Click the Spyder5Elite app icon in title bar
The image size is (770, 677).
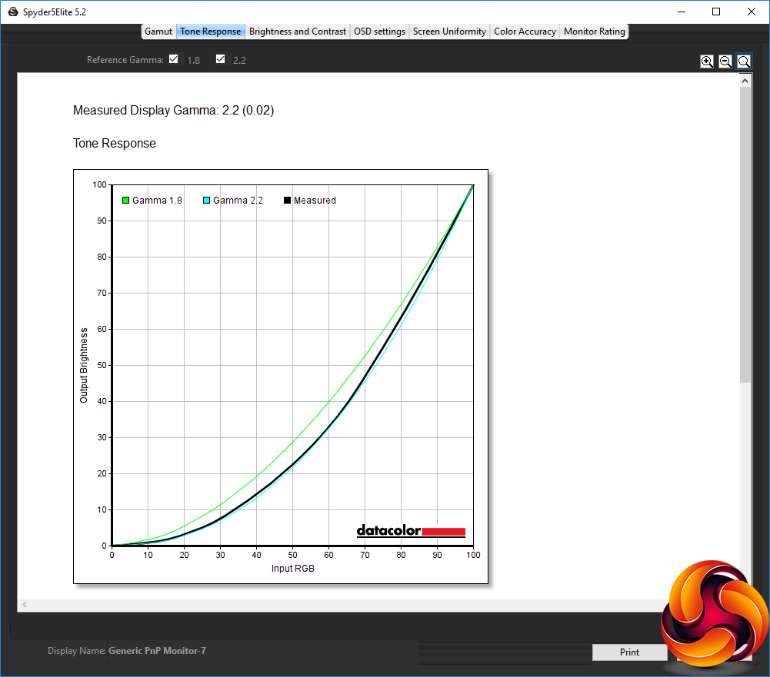point(13,12)
